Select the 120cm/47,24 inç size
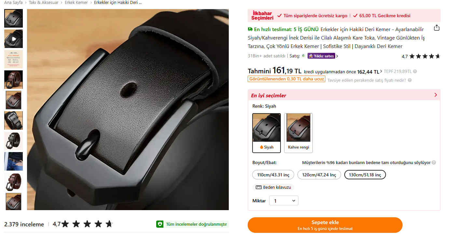Viewport: 453px width, 239px height. pos(319,175)
